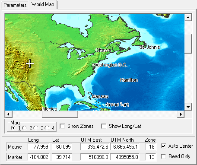Screen dimensions: 197x165
Task: Switch to the Parameters tab
Action: pyautogui.click(x=15, y=5)
